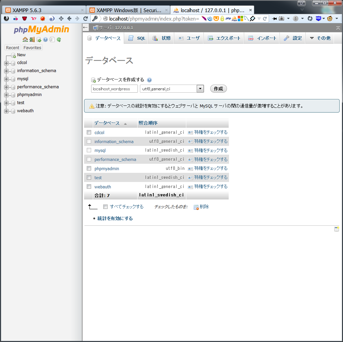
Task: Open the phpmyadmin database link in table
Action: point(107,168)
